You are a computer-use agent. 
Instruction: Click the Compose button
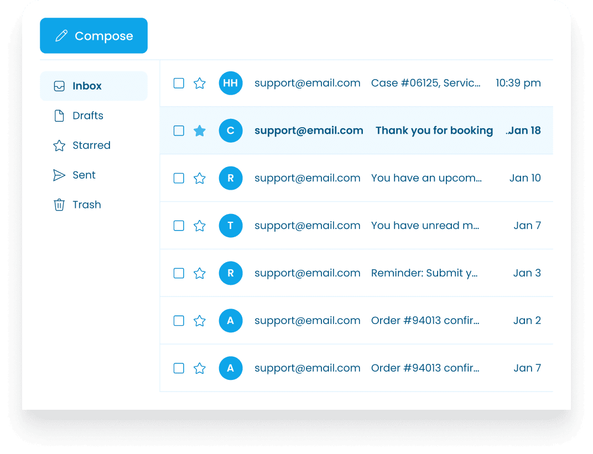(93, 36)
